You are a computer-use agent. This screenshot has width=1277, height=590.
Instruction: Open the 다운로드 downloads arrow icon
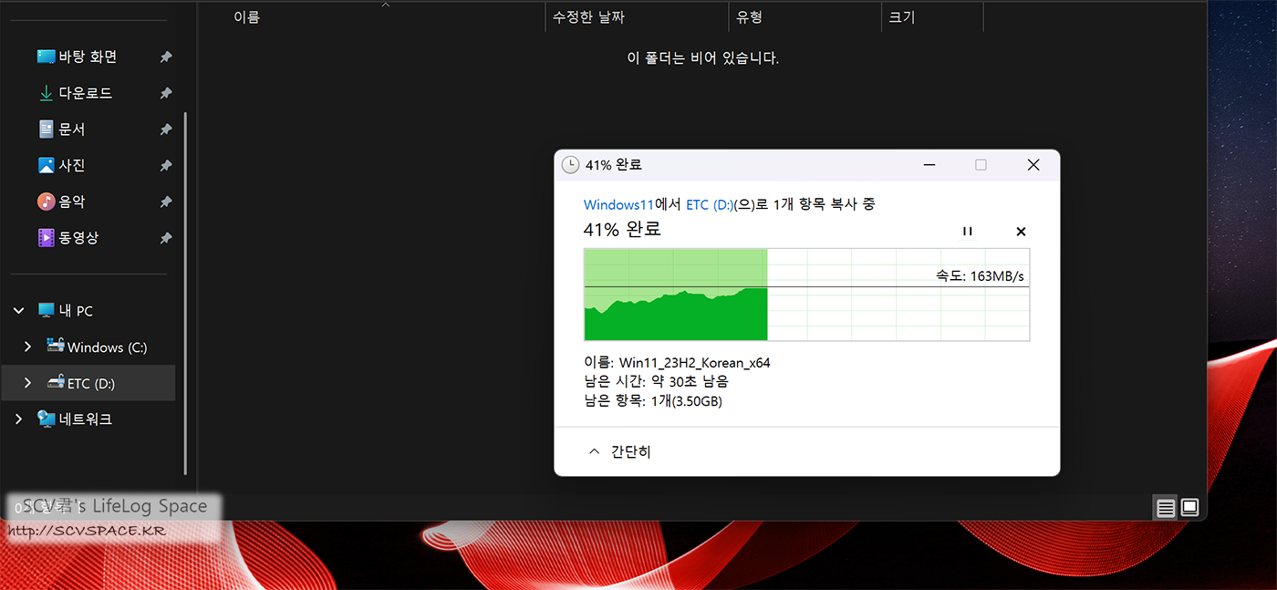(46, 93)
